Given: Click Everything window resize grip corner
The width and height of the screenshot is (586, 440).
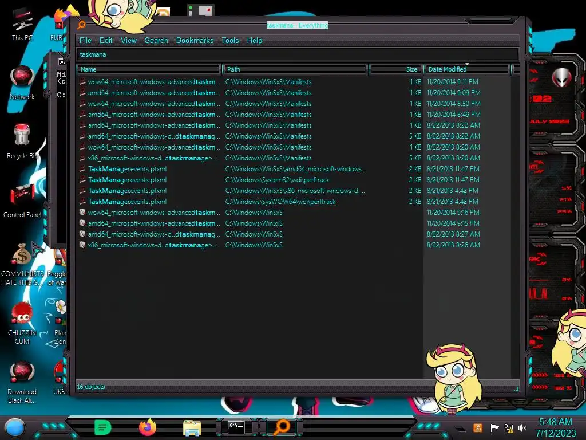Looking at the screenshot, I should click(x=517, y=389).
